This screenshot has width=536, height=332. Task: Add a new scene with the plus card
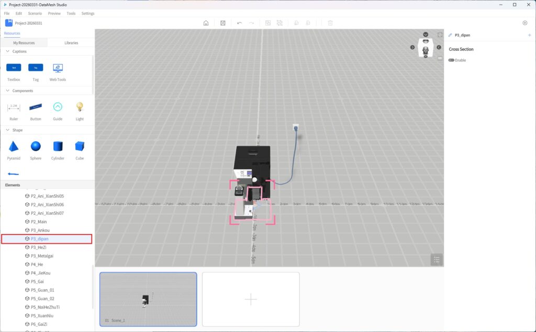251,299
